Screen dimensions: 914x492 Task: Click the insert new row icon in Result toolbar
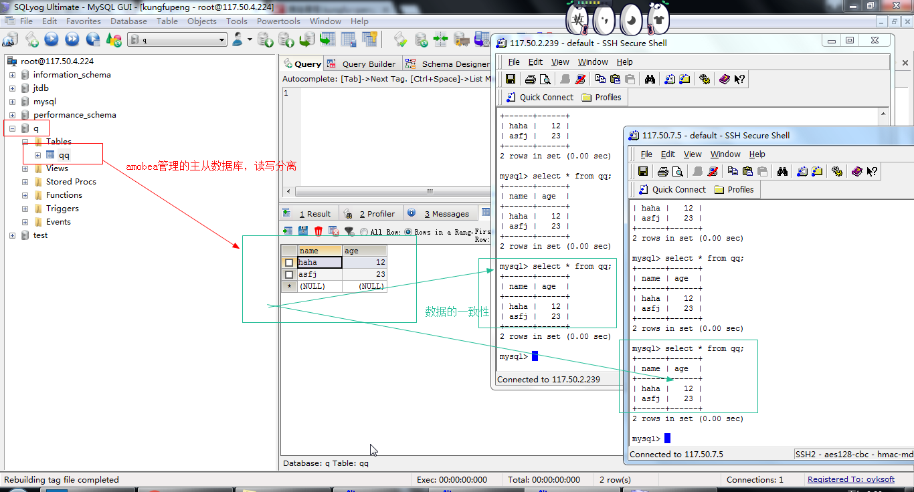pyautogui.click(x=288, y=231)
